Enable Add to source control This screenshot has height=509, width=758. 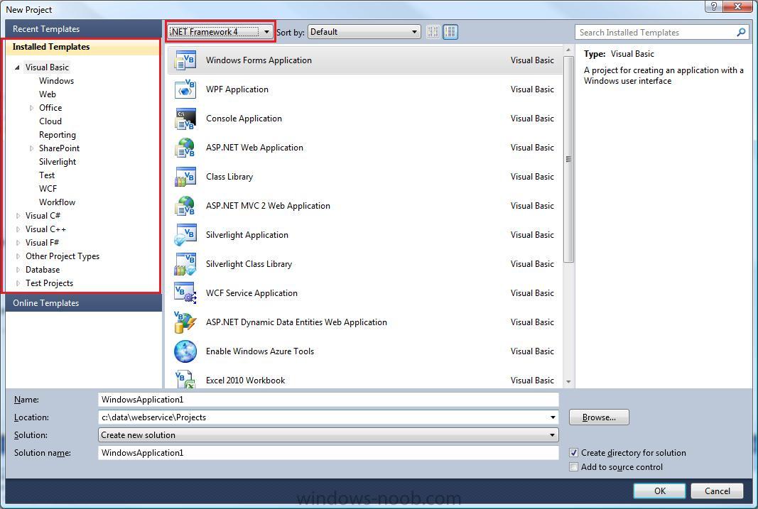click(574, 467)
